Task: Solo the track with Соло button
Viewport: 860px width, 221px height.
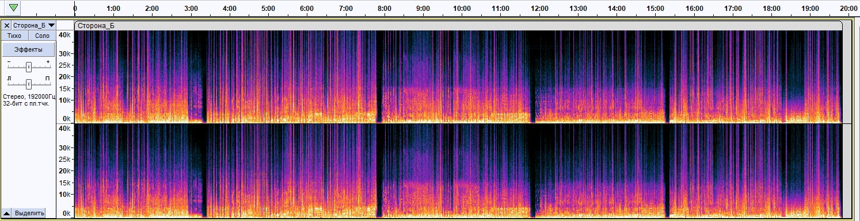Action: coord(42,36)
